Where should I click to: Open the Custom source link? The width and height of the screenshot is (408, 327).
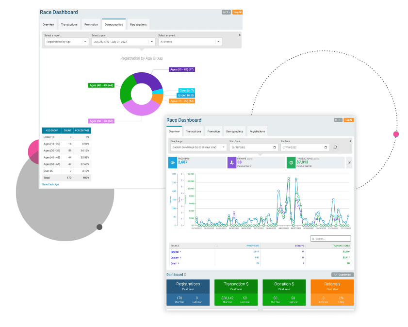[175, 258]
